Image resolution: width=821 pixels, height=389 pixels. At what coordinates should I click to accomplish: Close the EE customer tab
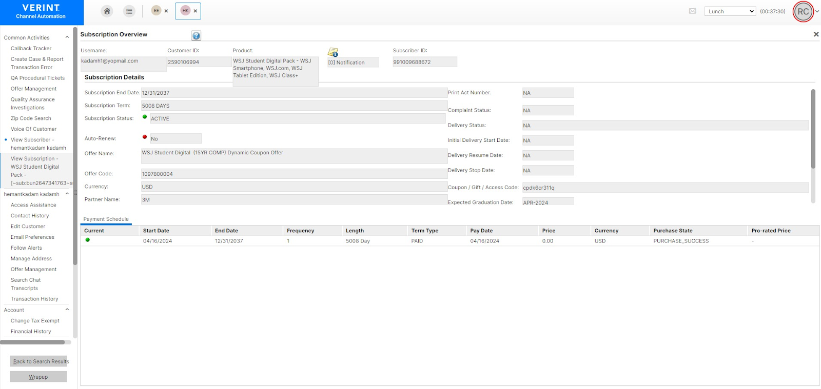tap(166, 11)
